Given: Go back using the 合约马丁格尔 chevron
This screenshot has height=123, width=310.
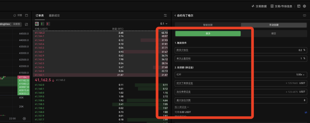Looking at the screenshot, I should 175,16.
